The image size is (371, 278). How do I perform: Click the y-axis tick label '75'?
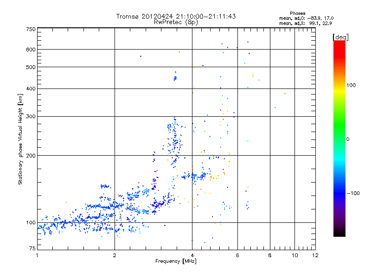coord(32,248)
